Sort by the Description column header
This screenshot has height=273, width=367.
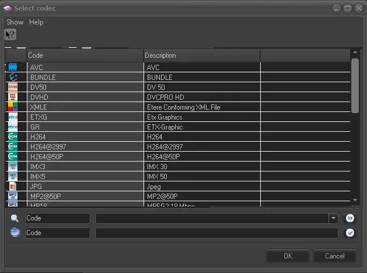[202, 55]
